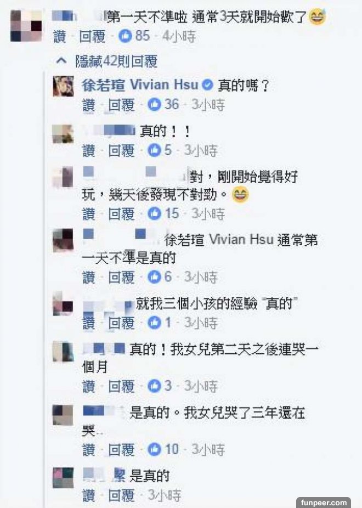Click the like thumb icon showing 36
This screenshot has width=362, height=508.
click(154, 104)
